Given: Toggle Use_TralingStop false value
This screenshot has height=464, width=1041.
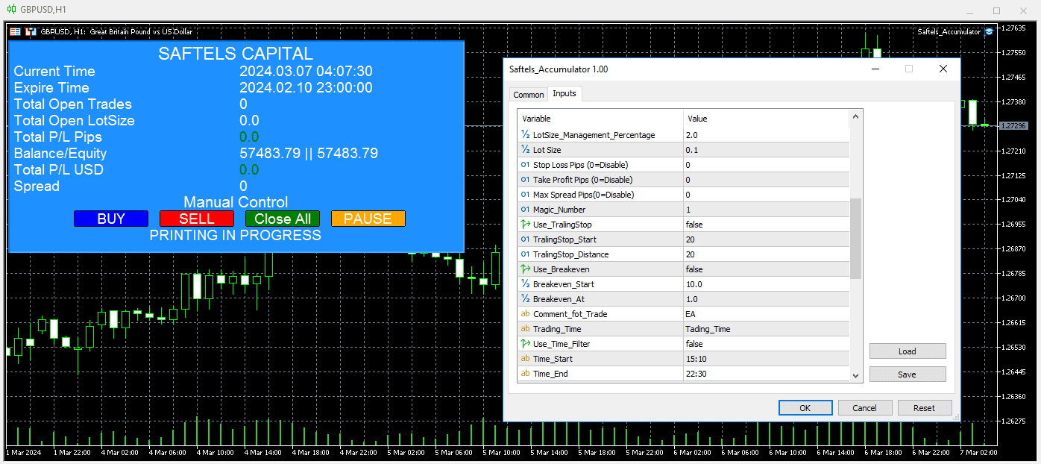Looking at the screenshot, I should tap(766, 225).
